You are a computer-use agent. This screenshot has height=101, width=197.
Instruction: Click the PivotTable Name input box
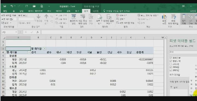point(9,19)
